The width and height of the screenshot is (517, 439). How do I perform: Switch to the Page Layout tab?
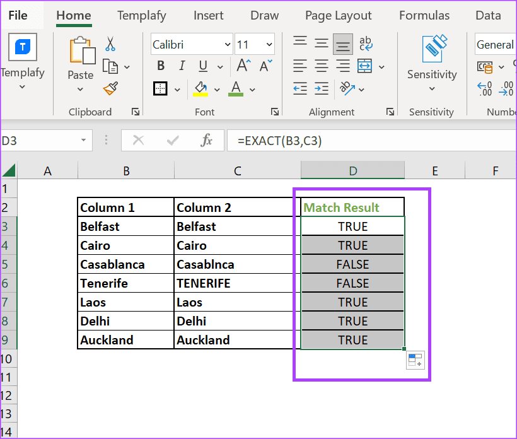click(x=339, y=16)
